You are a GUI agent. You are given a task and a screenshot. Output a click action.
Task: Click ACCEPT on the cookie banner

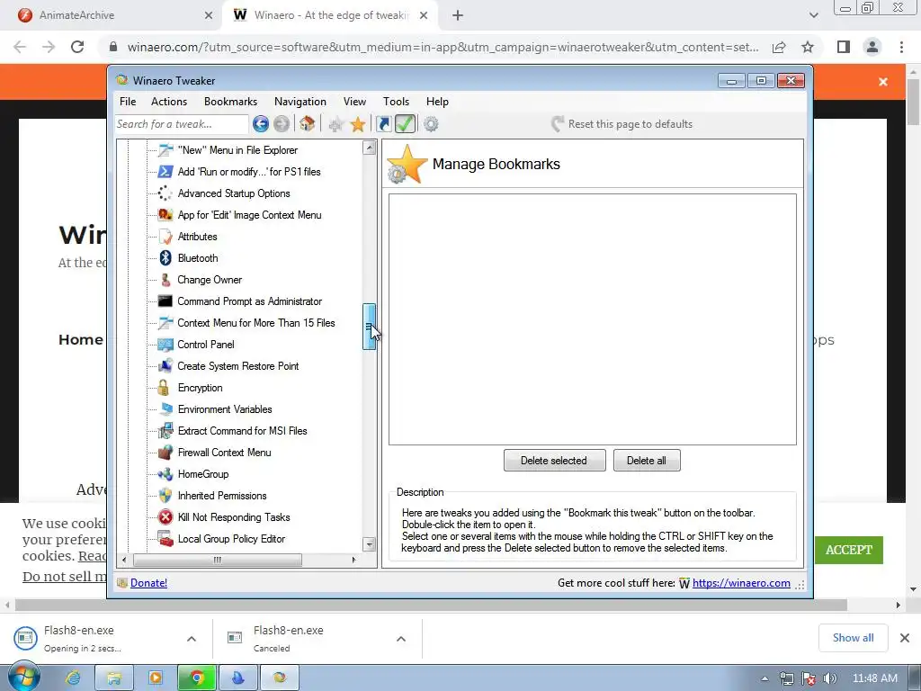click(849, 550)
